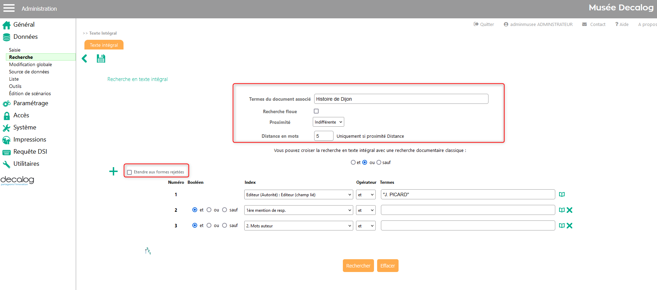Click the Distance en mots field
This screenshot has height=290, width=657.
point(323,136)
